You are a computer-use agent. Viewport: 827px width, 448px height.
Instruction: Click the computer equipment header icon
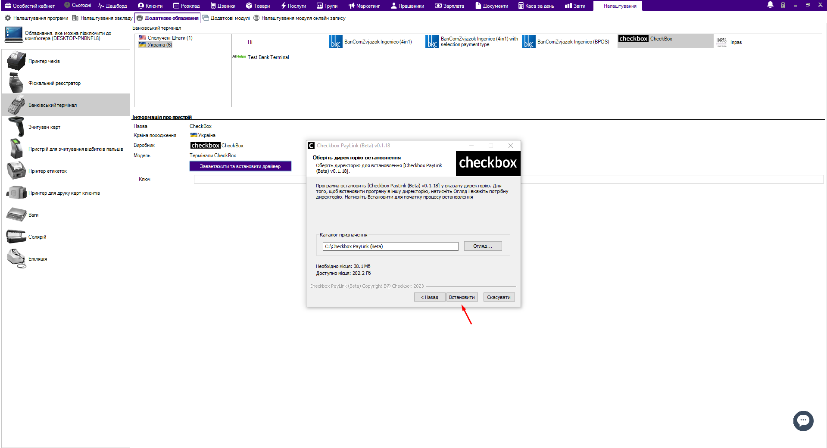point(13,34)
